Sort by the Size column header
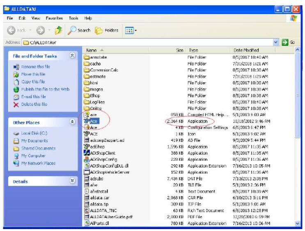 click(x=168, y=50)
